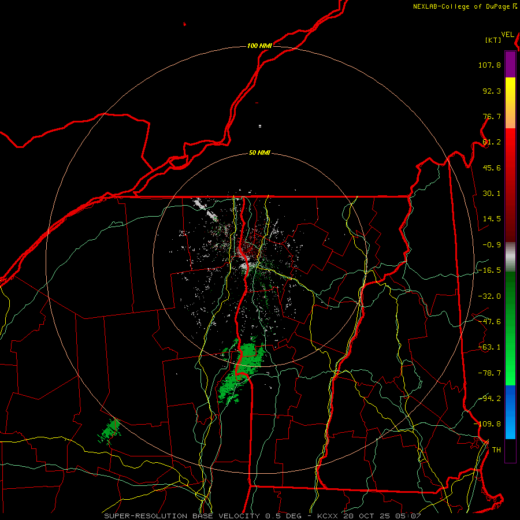Click the 45.6 legend value

coord(492,168)
